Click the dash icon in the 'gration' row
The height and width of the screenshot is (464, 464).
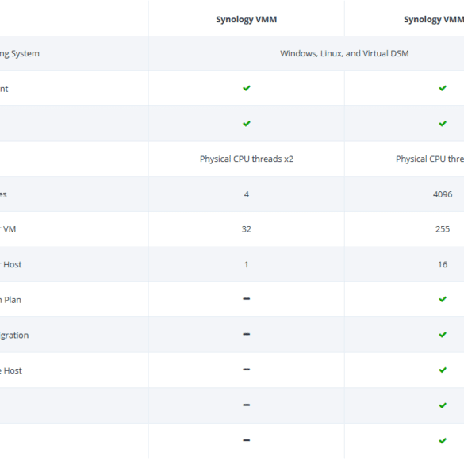246,335
